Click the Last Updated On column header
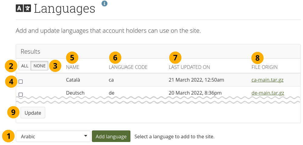This screenshot has width=303, height=145. point(189,67)
